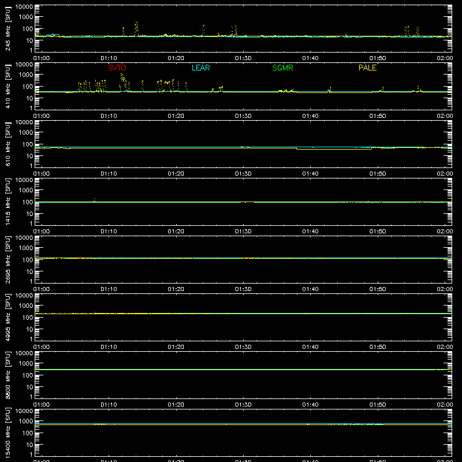Select the 1415 MHz [SFU] axis title
Screen dimensions: 462x462
point(8,202)
